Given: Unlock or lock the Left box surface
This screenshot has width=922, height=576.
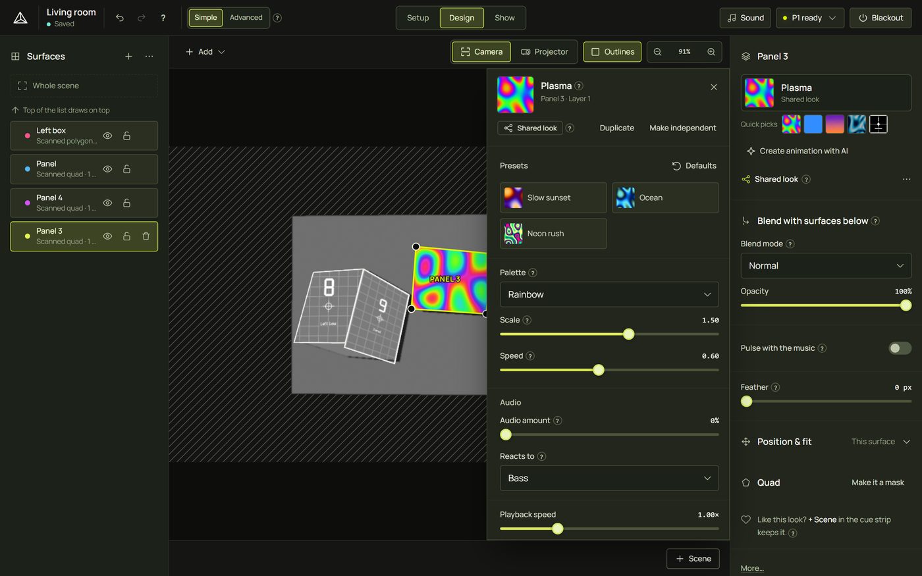Looking at the screenshot, I should (x=126, y=136).
